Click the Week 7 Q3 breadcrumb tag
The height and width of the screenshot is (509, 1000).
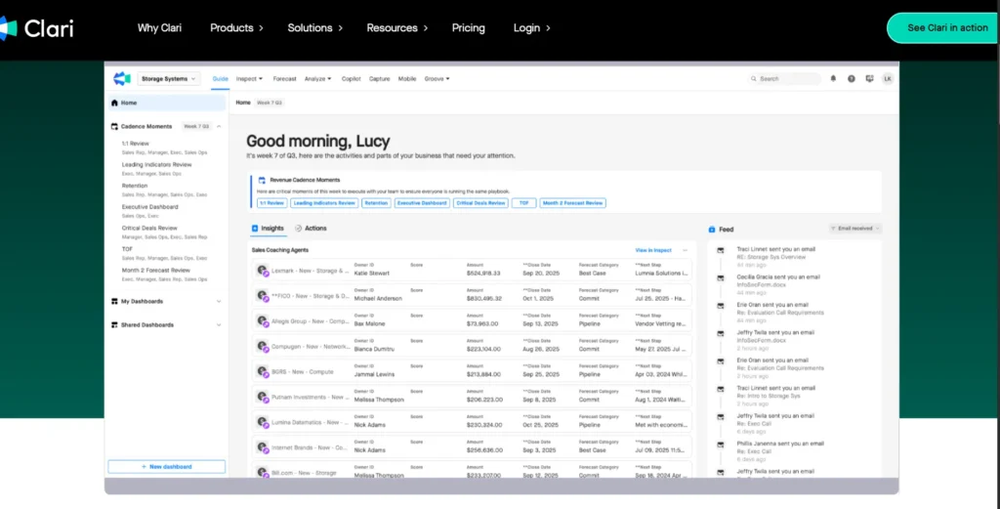(x=270, y=103)
